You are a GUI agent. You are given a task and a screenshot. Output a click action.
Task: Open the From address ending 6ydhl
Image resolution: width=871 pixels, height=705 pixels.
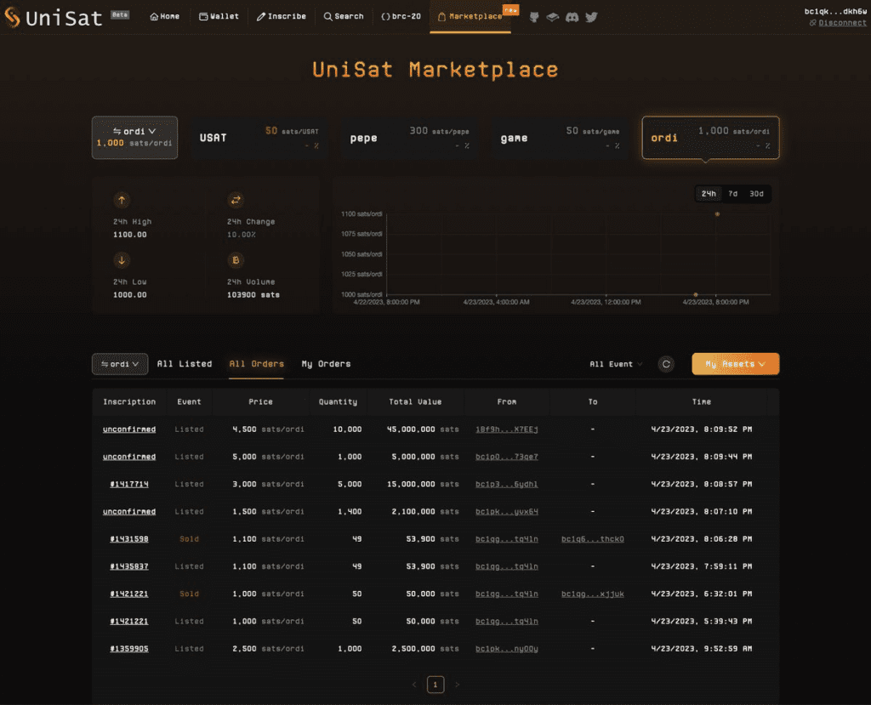pyautogui.click(x=507, y=485)
